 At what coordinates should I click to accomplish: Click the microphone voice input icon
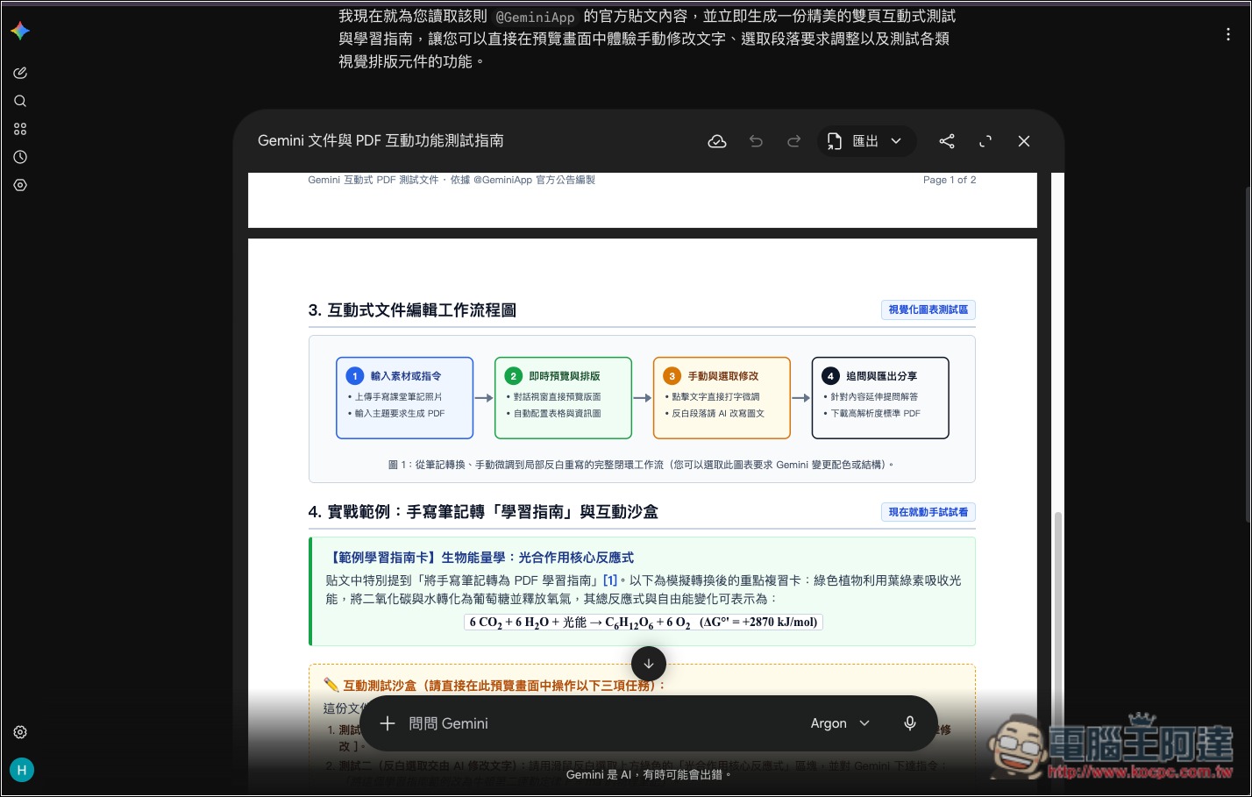coord(910,723)
